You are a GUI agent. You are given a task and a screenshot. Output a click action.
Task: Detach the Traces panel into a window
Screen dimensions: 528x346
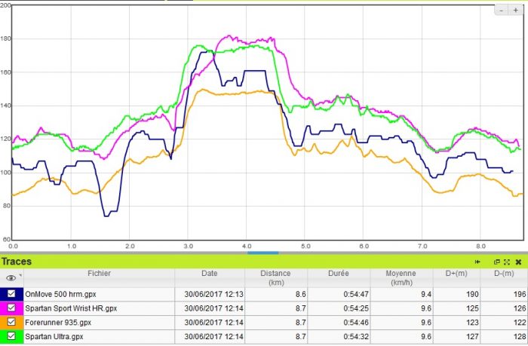[x=497, y=262]
